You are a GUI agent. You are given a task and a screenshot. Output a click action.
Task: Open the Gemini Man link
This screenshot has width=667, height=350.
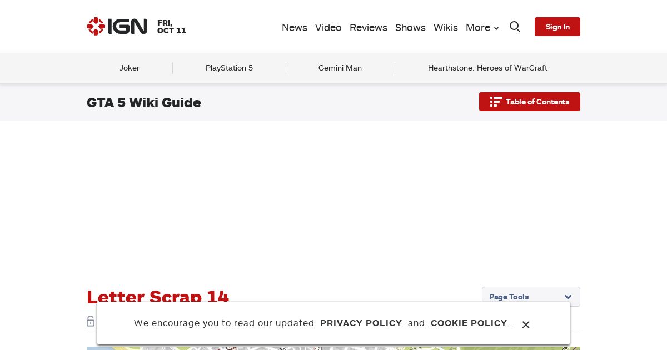pyautogui.click(x=340, y=68)
